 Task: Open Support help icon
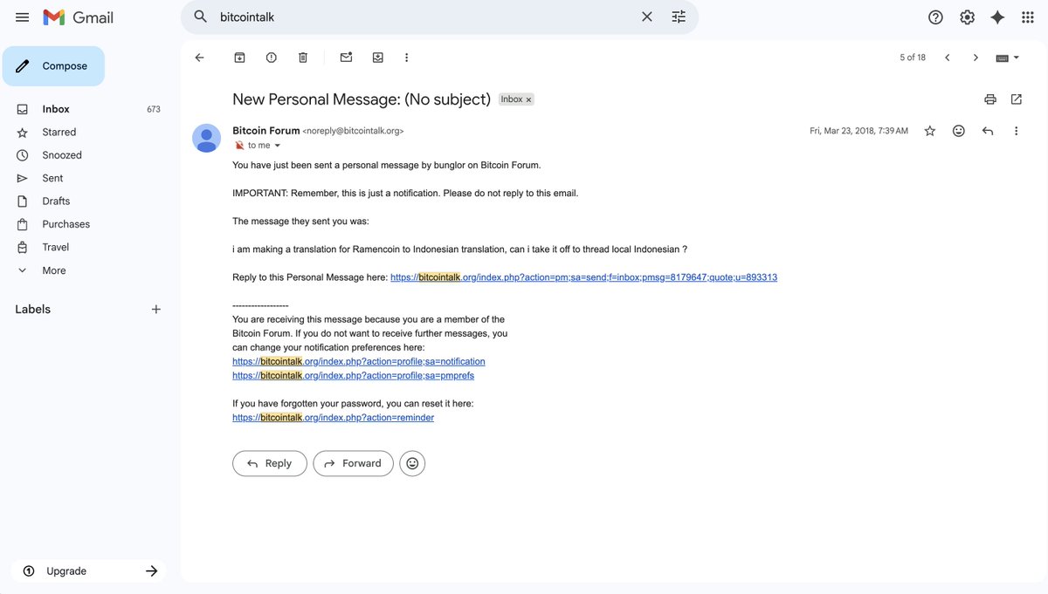pyautogui.click(x=935, y=17)
